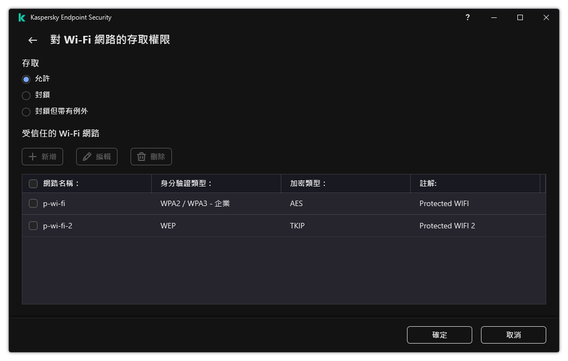Screen dimensions: 568x361
Task: Close the Kaspersky Endpoint Security window
Action: click(x=546, y=17)
